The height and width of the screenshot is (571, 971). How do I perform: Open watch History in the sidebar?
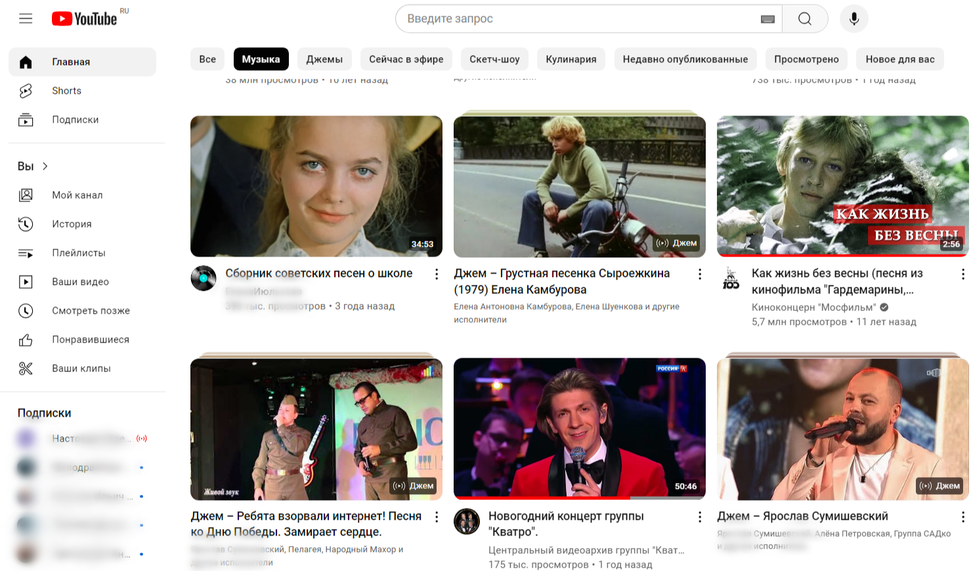(72, 224)
